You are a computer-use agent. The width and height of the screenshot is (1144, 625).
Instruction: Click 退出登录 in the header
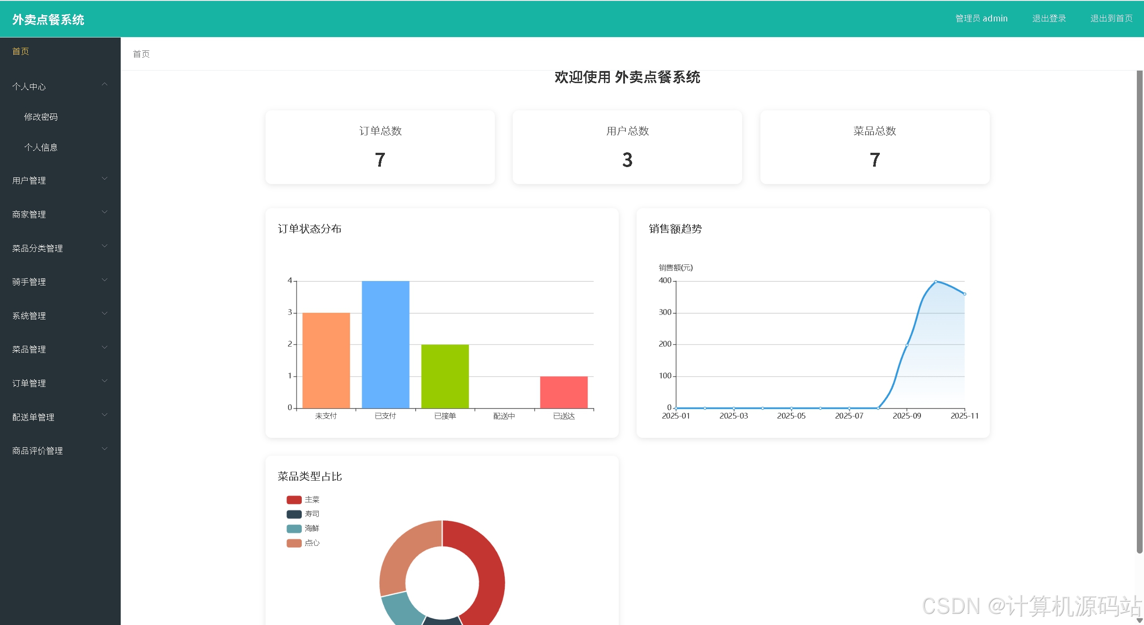(x=1049, y=18)
